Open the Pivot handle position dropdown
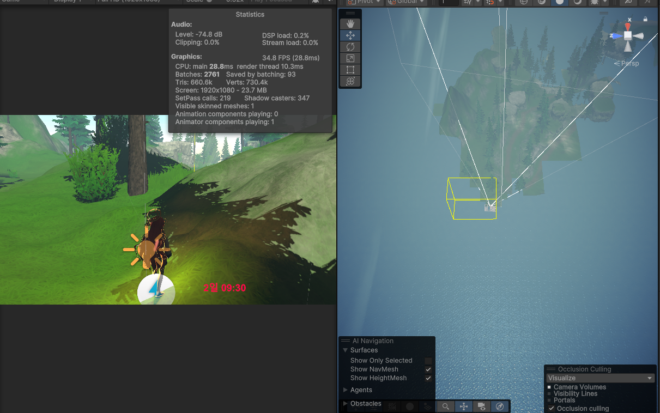 coord(363,2)
